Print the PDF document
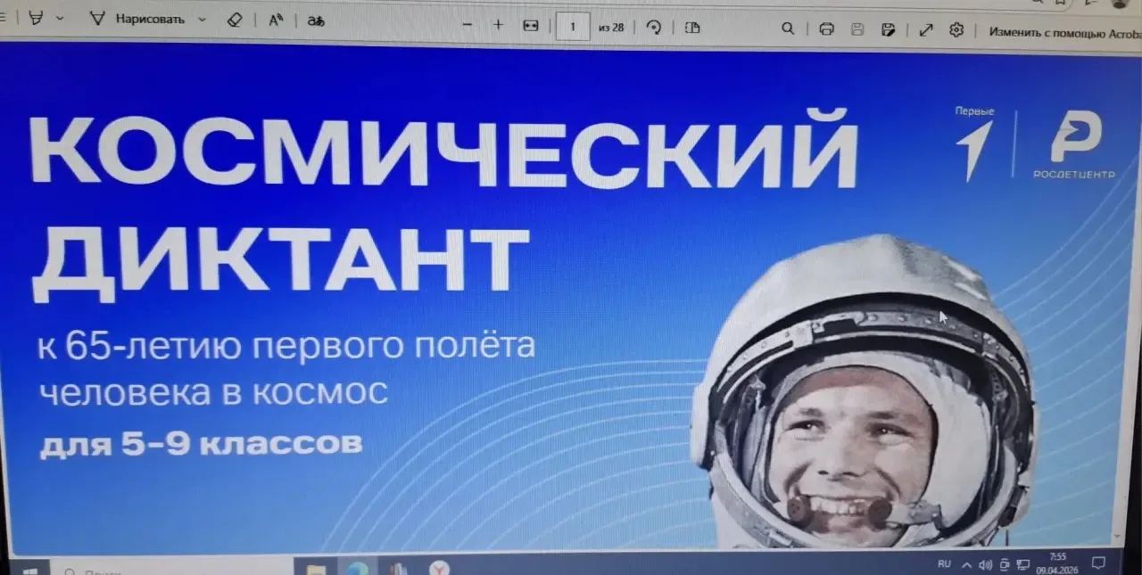 click(x=826, y=29)
